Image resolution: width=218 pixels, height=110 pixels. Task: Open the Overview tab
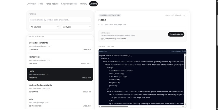(31, 4)
